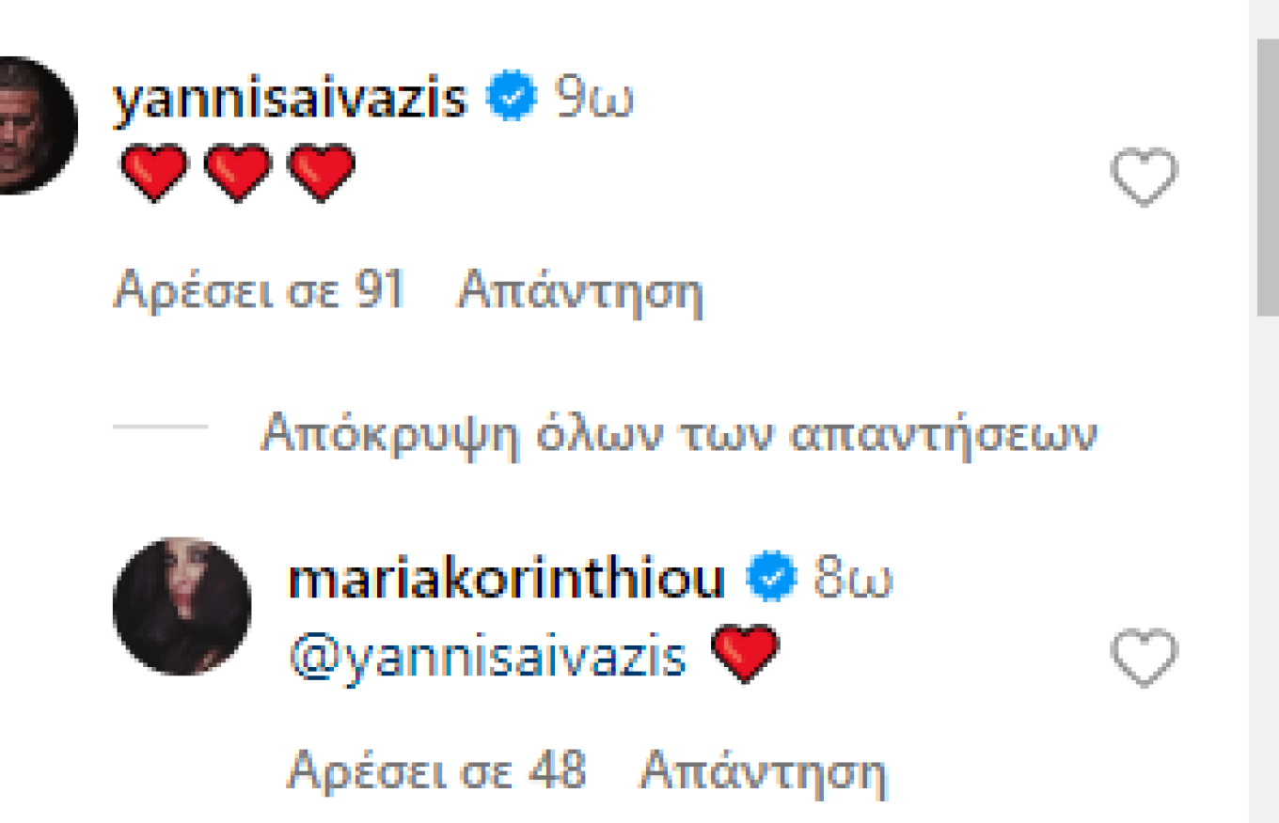Click the line left of the 'Απόκρυψη' text
Viewport: 1279px width, 823px height.
click(160, 426)
